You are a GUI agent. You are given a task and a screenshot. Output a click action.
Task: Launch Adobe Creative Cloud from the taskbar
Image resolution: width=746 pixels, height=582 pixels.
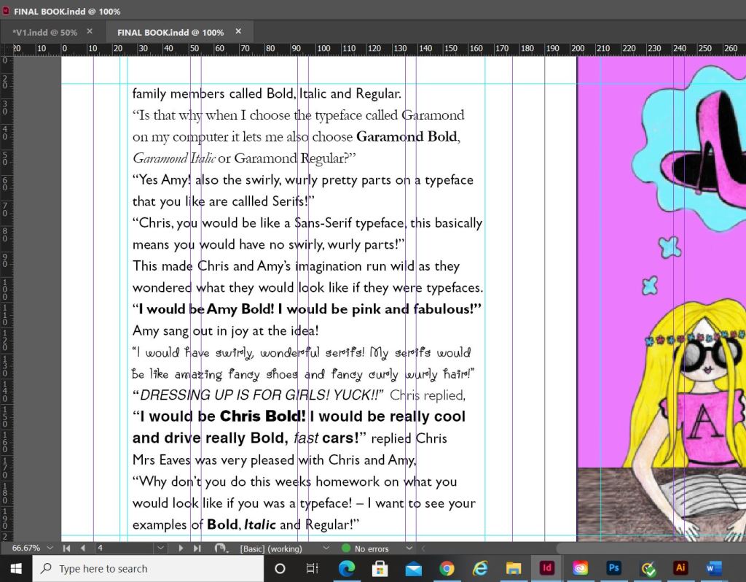click(x=580, y=568)
